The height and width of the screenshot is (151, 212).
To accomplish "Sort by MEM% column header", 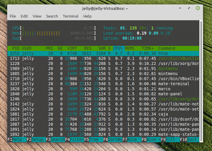I will [x=130, y=48].
